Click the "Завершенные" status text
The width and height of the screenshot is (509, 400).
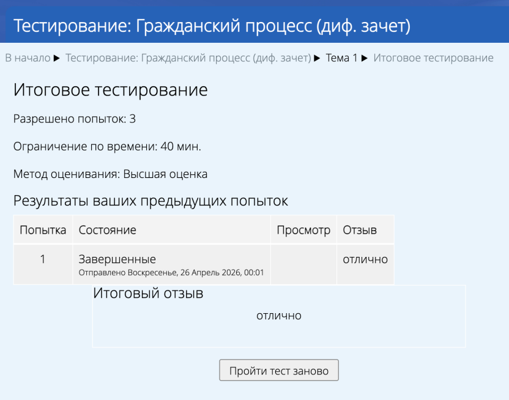click(117, 259)
